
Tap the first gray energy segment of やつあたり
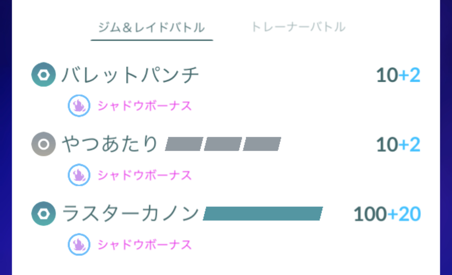pyautogui.click(x=184, y=144)
